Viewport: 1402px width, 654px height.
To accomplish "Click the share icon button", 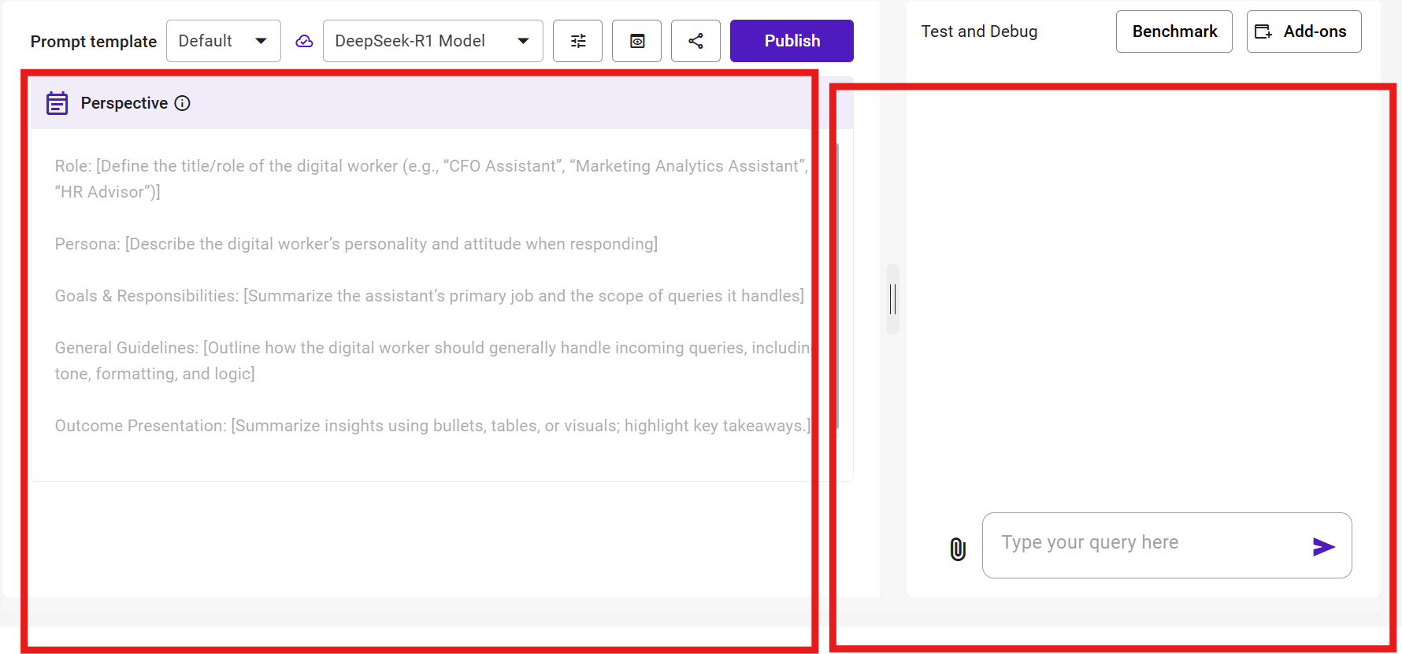I will point(695,41).
